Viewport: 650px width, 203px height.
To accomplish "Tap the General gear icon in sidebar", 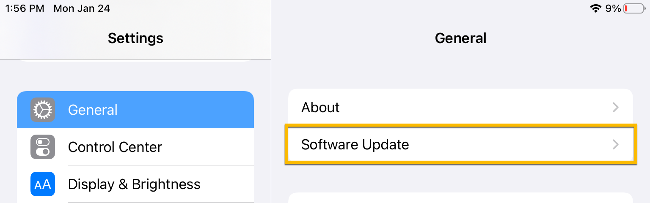I will point(43,110).
